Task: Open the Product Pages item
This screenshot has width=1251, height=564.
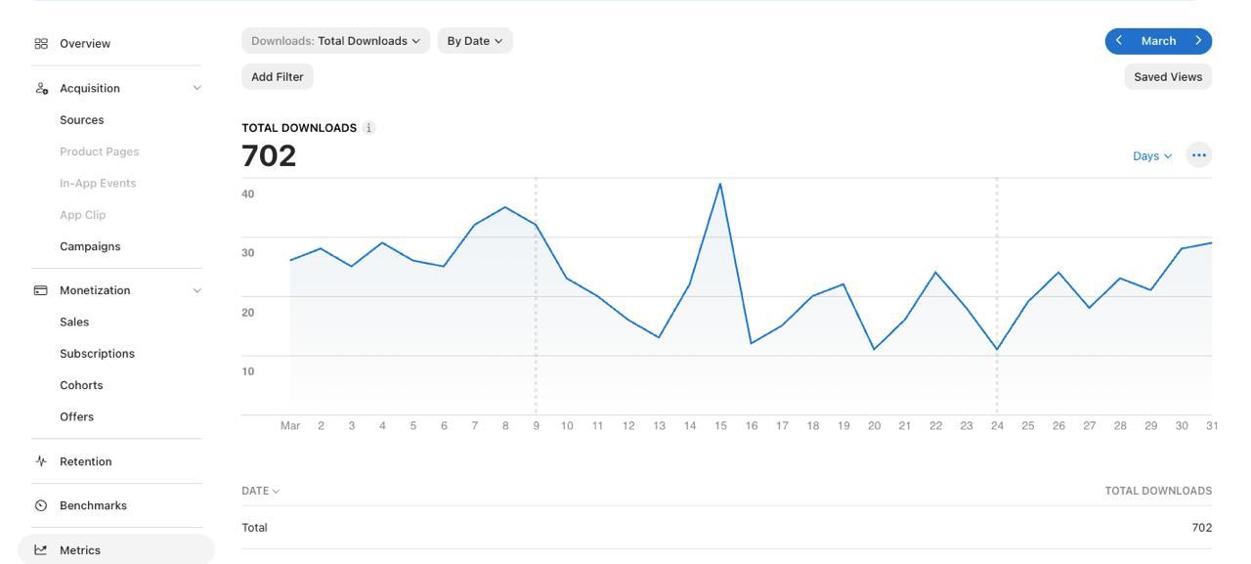Action: [100, 152]
